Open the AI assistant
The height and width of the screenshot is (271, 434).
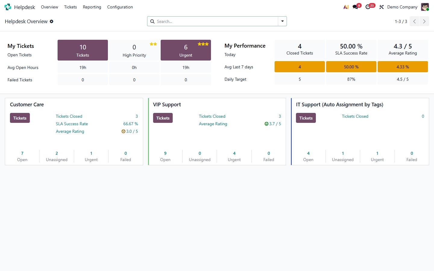(346, 7)
